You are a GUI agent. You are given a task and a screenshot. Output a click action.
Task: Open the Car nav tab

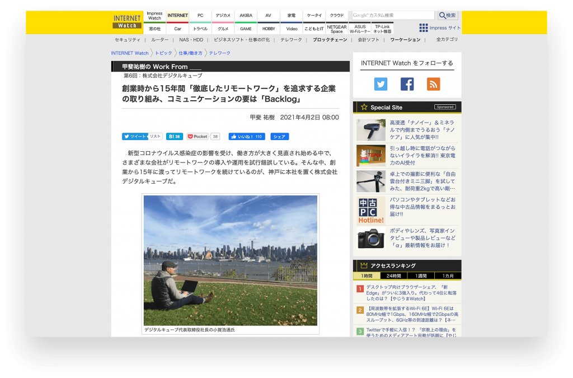tap(177, 29)
